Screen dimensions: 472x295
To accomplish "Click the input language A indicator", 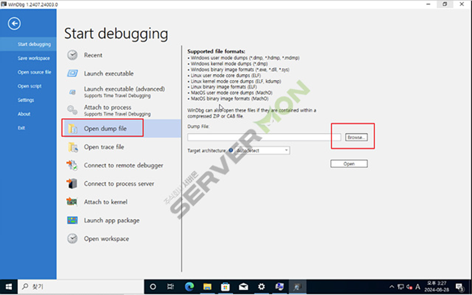I will (417, 287).
